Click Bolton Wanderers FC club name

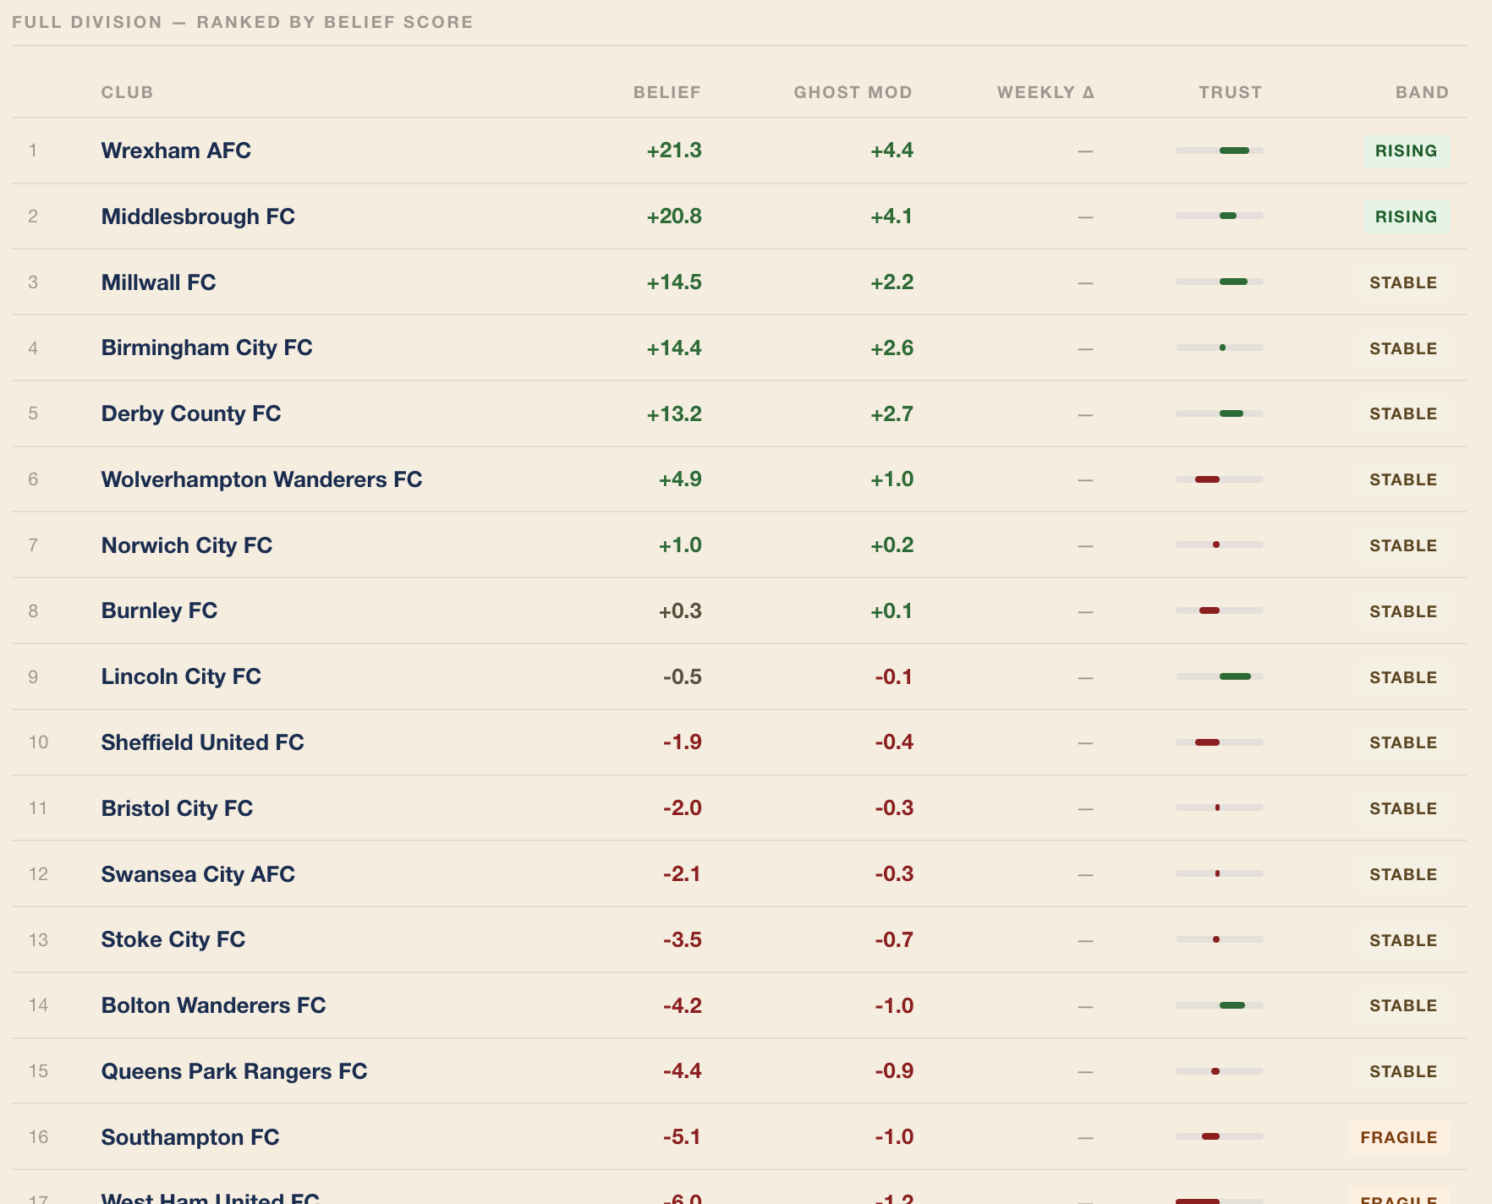coord(213,1005)
